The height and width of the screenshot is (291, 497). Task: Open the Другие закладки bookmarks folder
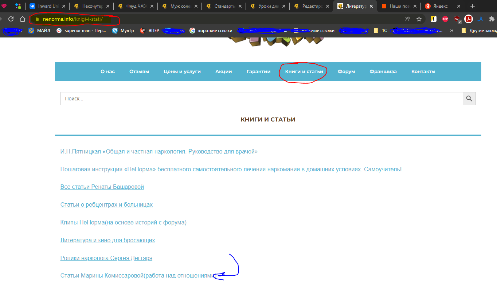pos(478,31)
